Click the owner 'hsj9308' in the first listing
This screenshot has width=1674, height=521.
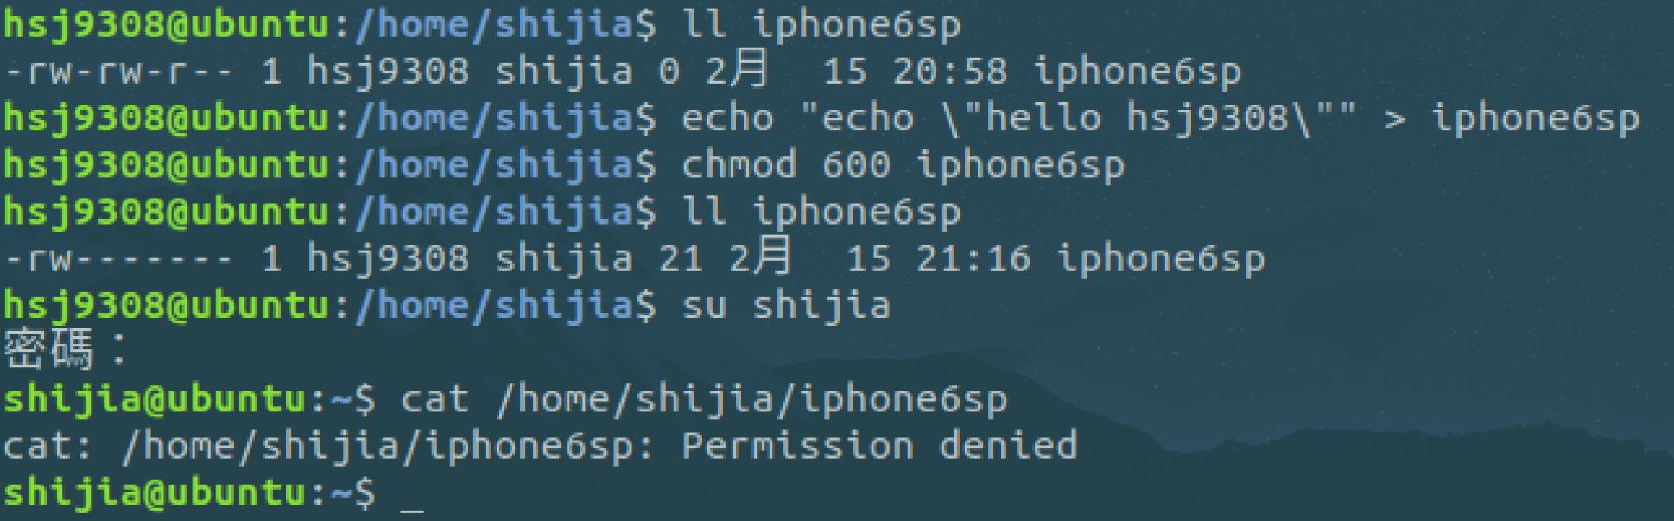388,71
